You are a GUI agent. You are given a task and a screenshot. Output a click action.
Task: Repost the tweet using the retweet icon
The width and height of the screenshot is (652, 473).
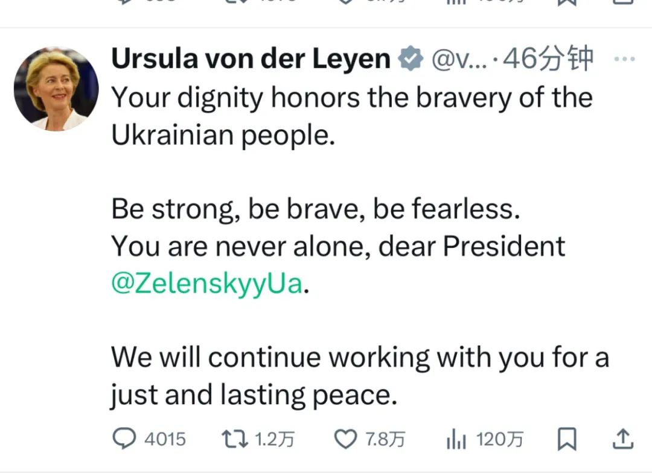[234, 439]
